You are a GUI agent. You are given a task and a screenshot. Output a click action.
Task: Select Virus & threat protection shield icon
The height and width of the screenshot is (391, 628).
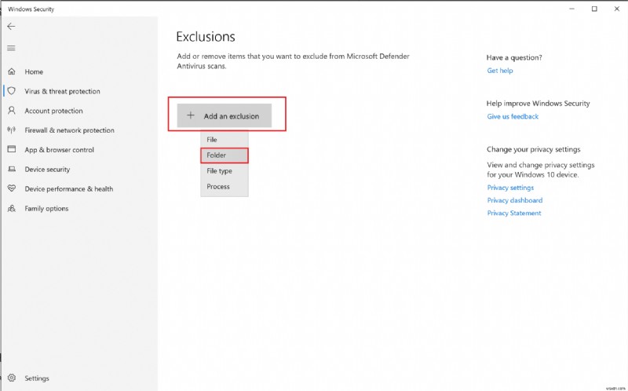coord(12,91)
